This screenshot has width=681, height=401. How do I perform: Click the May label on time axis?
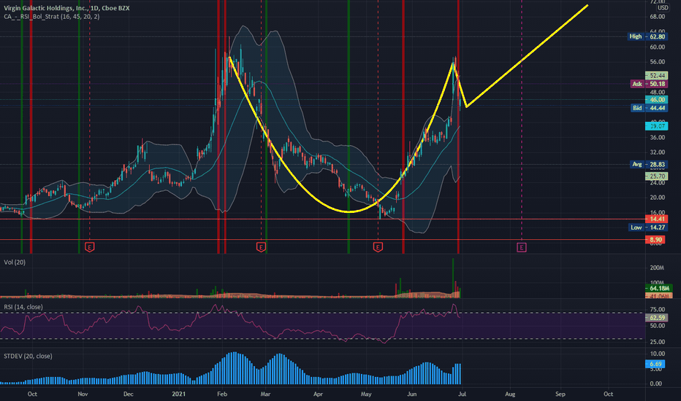coord(366,394)
